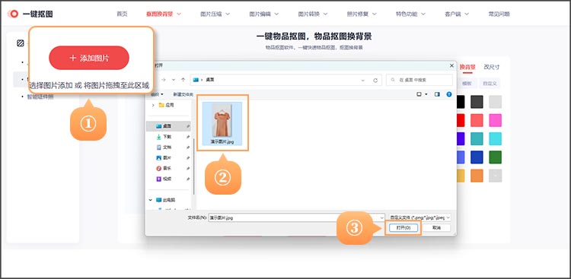The width and height of the screenshot is (571, 279).
Task: Click the 一键抠图 logo icon
Action: [13, 14]
